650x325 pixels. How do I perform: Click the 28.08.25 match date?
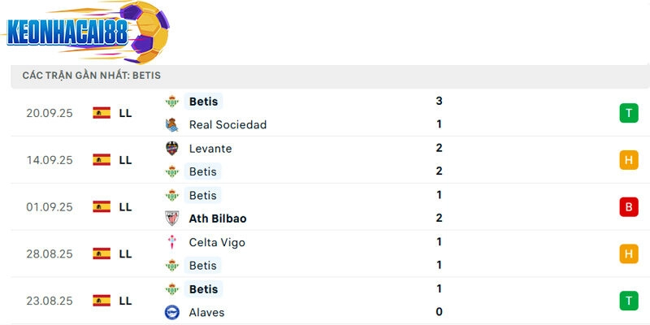(49, 254)
